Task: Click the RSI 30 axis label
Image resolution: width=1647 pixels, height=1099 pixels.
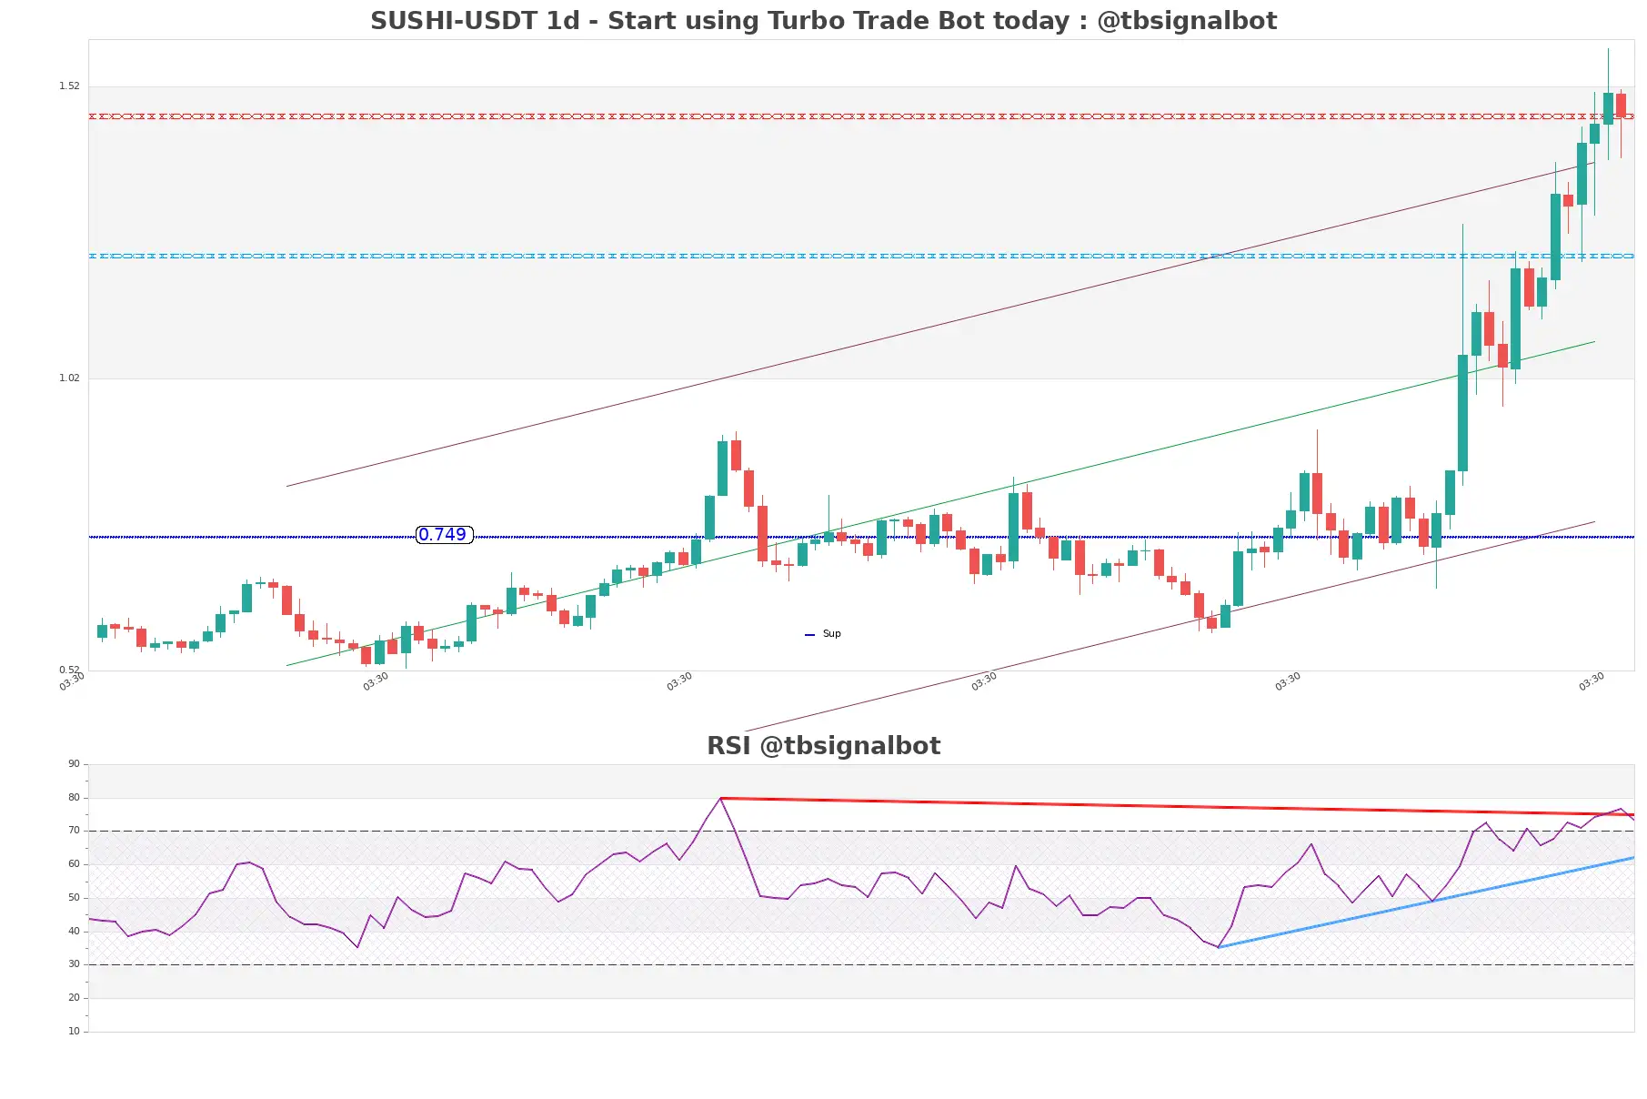Action: (x=74, y=964)
